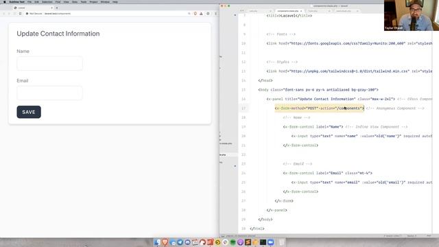The height and width of the screenshot is (247, 439).
Task: Click the tailwind CSS link line in editor
Action: coord(349,71)
